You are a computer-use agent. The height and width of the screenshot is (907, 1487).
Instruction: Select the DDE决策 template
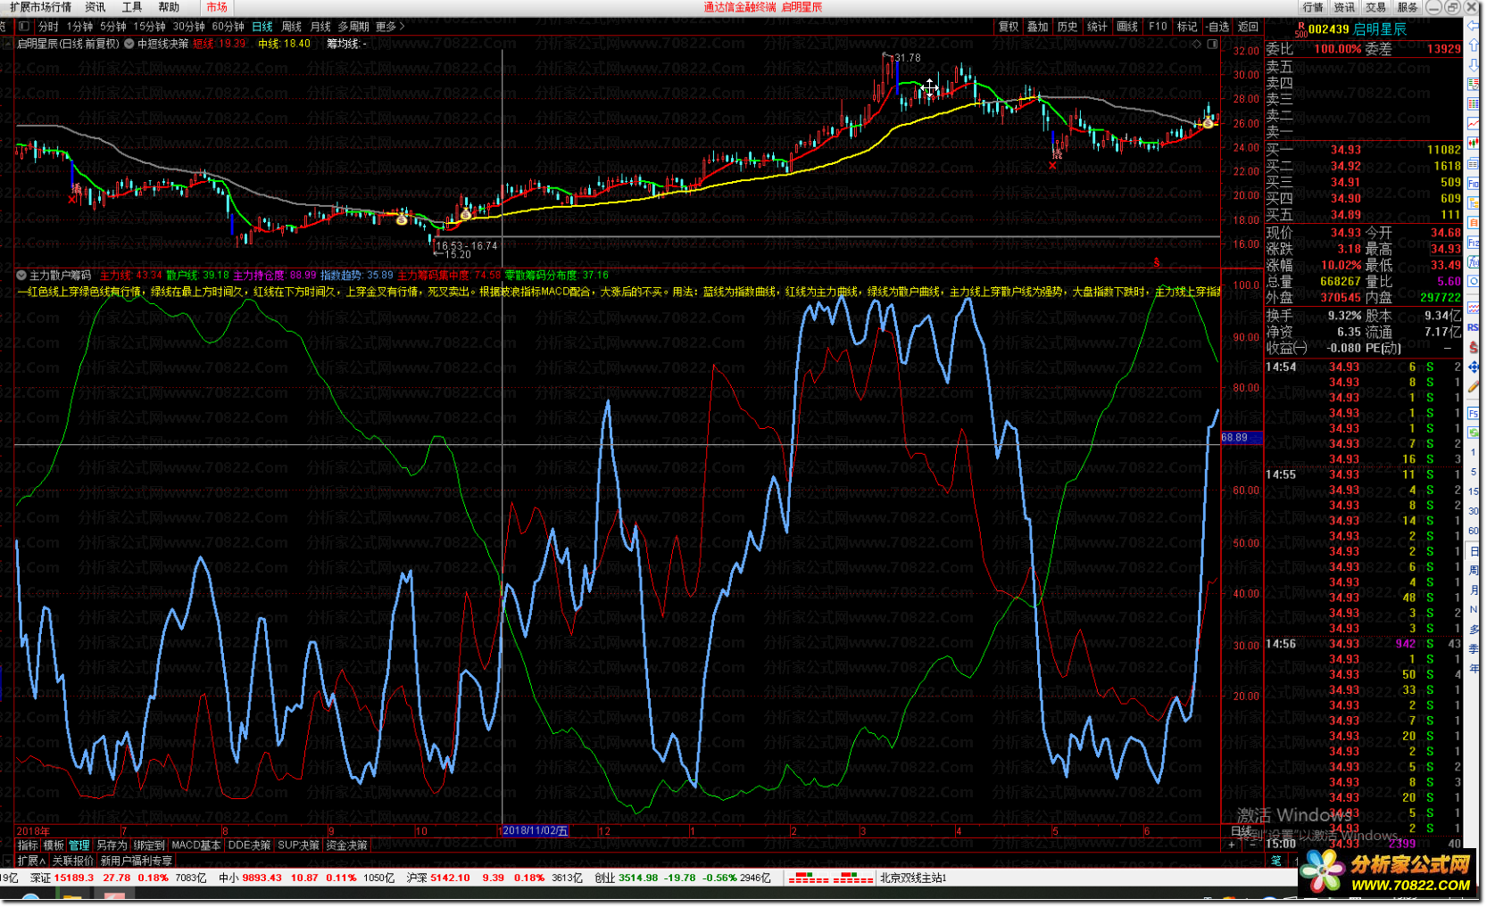250,845
